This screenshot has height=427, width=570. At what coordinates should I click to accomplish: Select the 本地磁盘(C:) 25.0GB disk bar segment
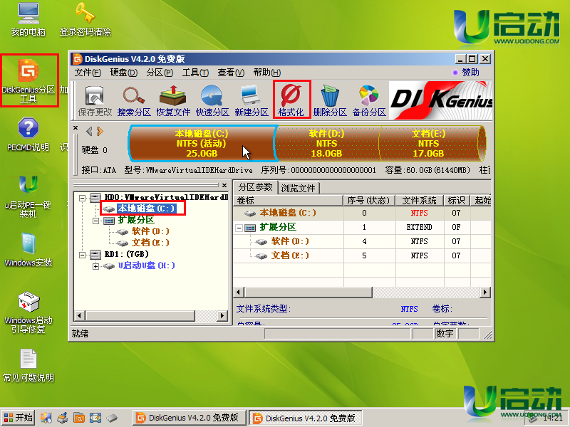point(202,144)
